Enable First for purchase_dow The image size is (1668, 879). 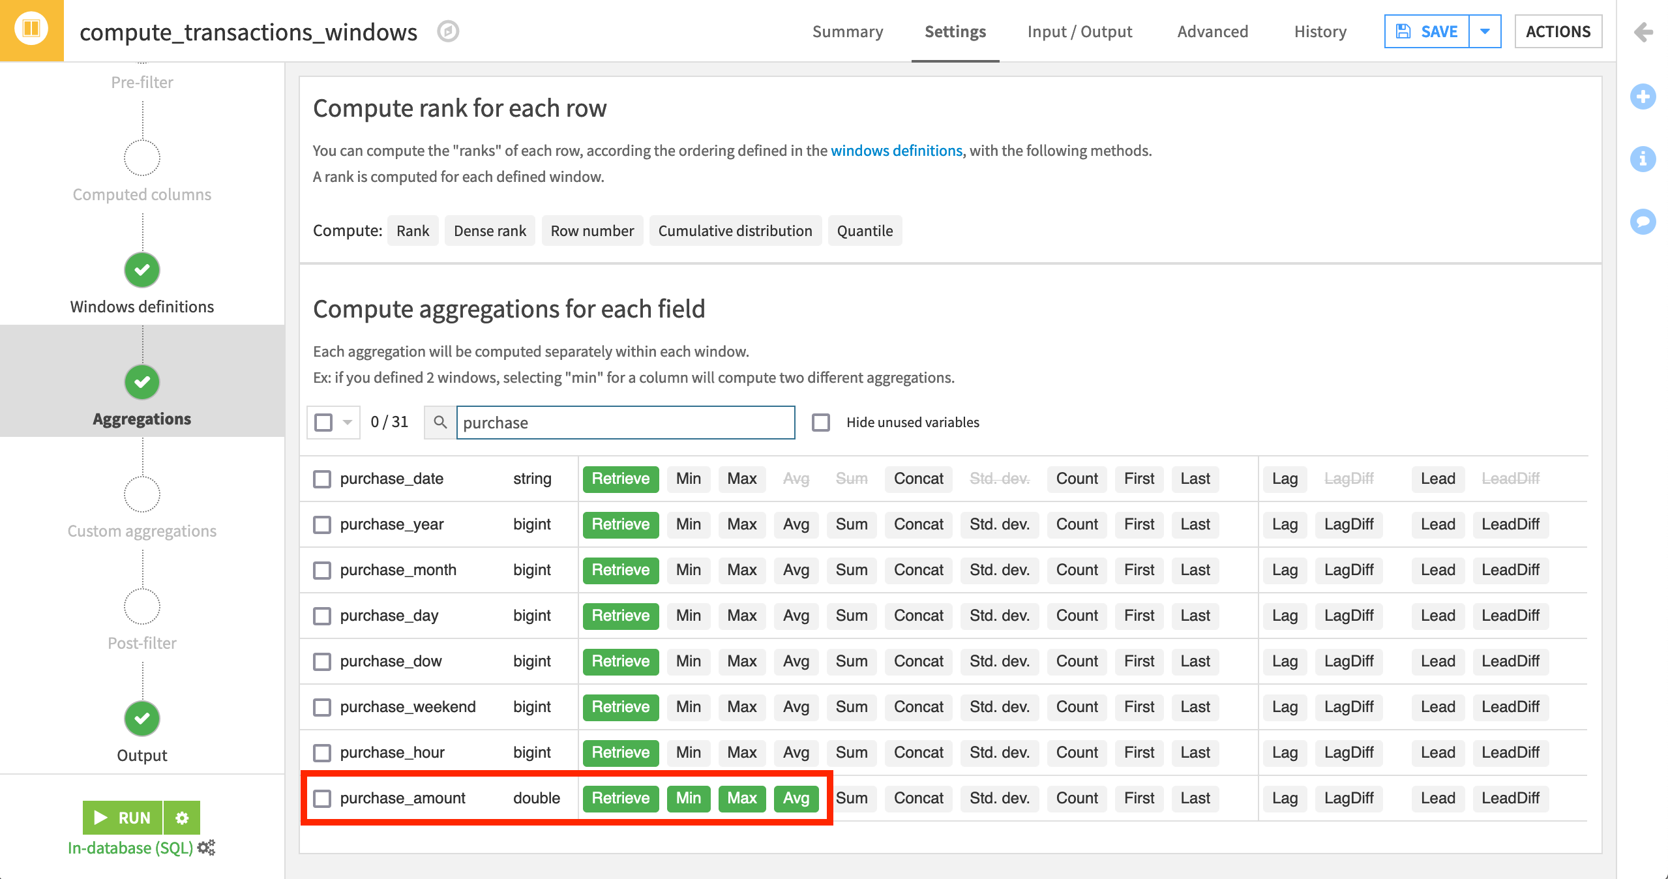[x=1139, y=661]
